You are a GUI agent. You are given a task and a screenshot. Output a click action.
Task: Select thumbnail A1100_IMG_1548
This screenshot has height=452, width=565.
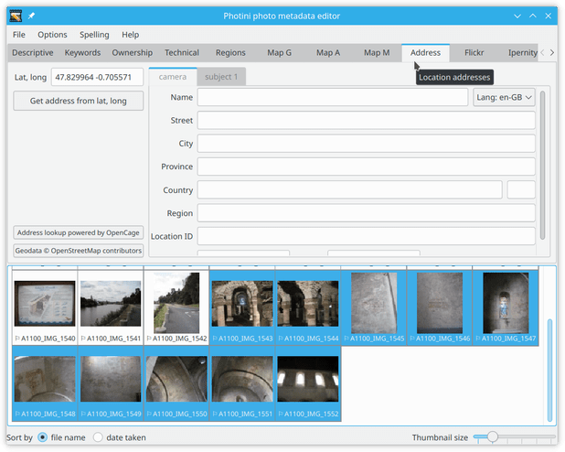(45, 383)
